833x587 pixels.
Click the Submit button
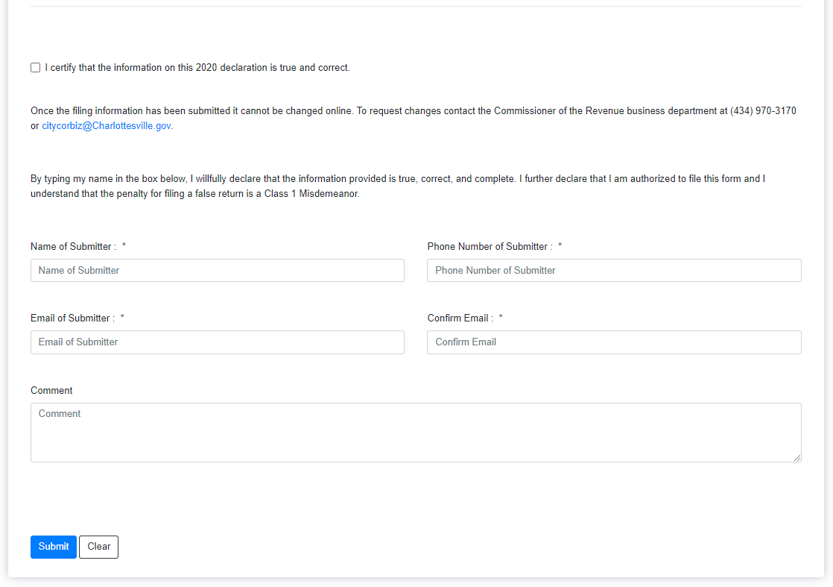coord(53,547)
